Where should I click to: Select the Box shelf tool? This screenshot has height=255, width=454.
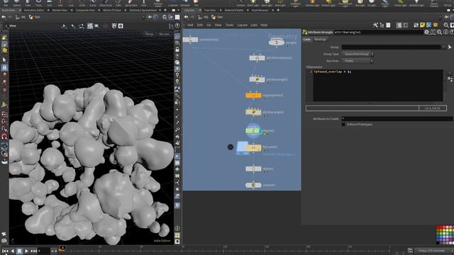click(6, 3)
